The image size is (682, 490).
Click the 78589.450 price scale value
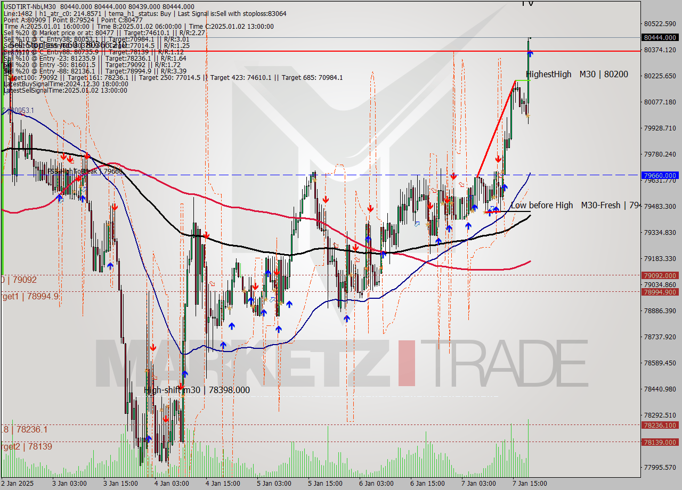click(660, 363)
